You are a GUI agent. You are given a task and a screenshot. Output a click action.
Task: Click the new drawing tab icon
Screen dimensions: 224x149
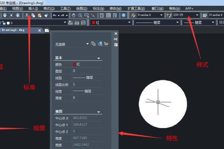(47, 31)
